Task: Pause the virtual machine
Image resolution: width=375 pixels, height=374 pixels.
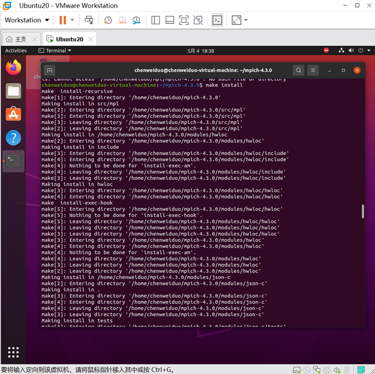Action: (x=62, y=20)
